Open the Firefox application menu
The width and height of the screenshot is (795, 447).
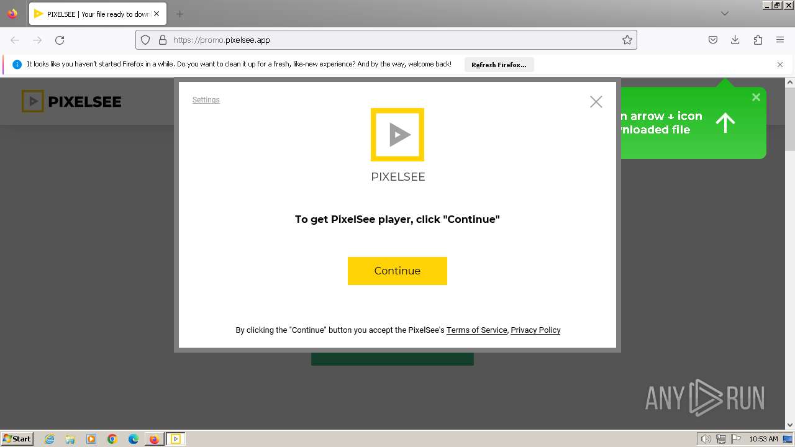pyautogui.click(x=780, y=40)
